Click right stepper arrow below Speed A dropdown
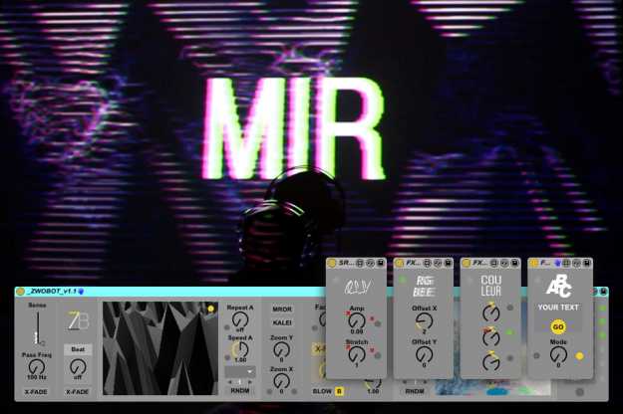The height and width of the screenshot is (414, 623). point(250,382)
